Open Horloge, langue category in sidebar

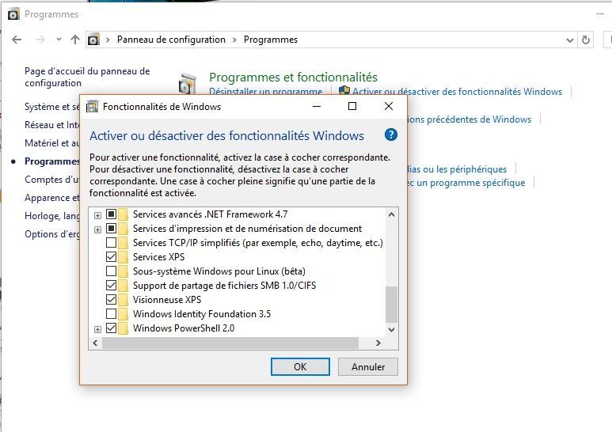click(x=51, y=216)
